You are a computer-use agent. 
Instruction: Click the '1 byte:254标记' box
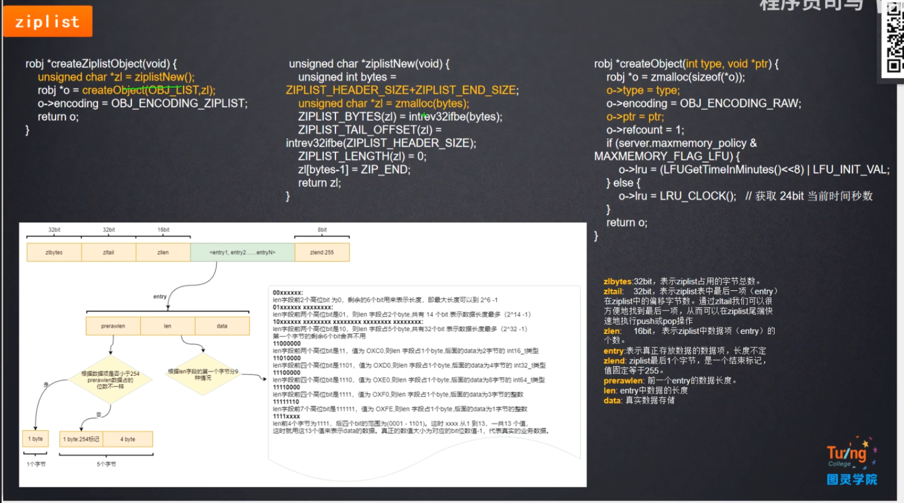pos(82,439)
